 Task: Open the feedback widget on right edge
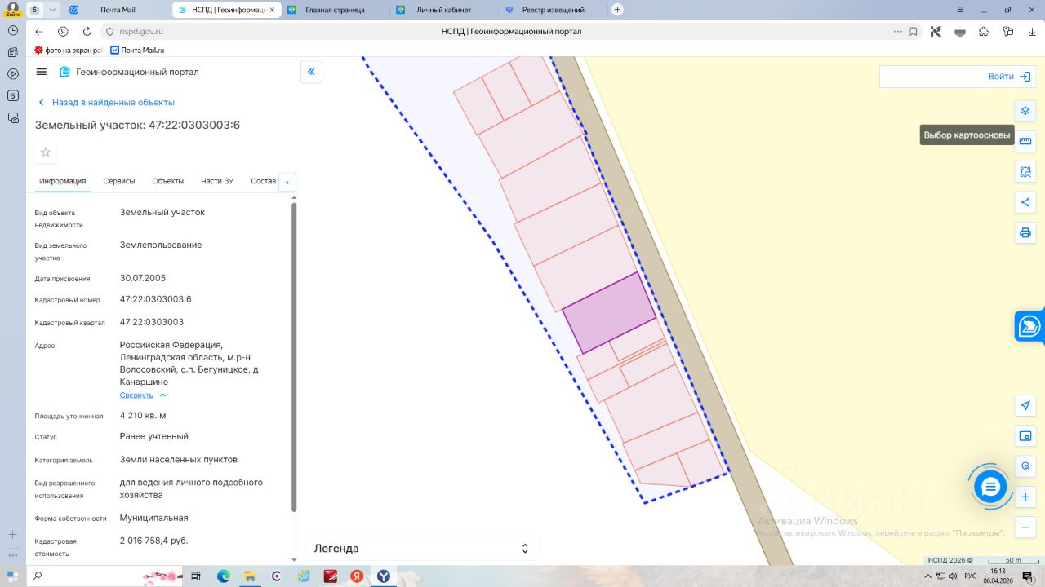click(x=1029, y=327)
